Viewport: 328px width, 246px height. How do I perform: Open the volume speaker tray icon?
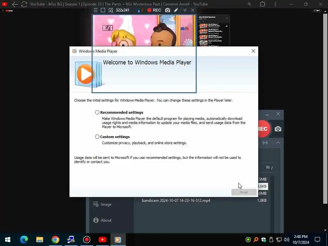tap(287, 240)
